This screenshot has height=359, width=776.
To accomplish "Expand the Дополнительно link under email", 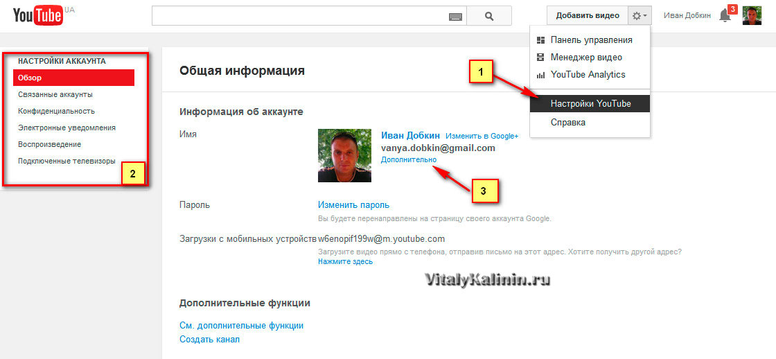I will (408, 159).
